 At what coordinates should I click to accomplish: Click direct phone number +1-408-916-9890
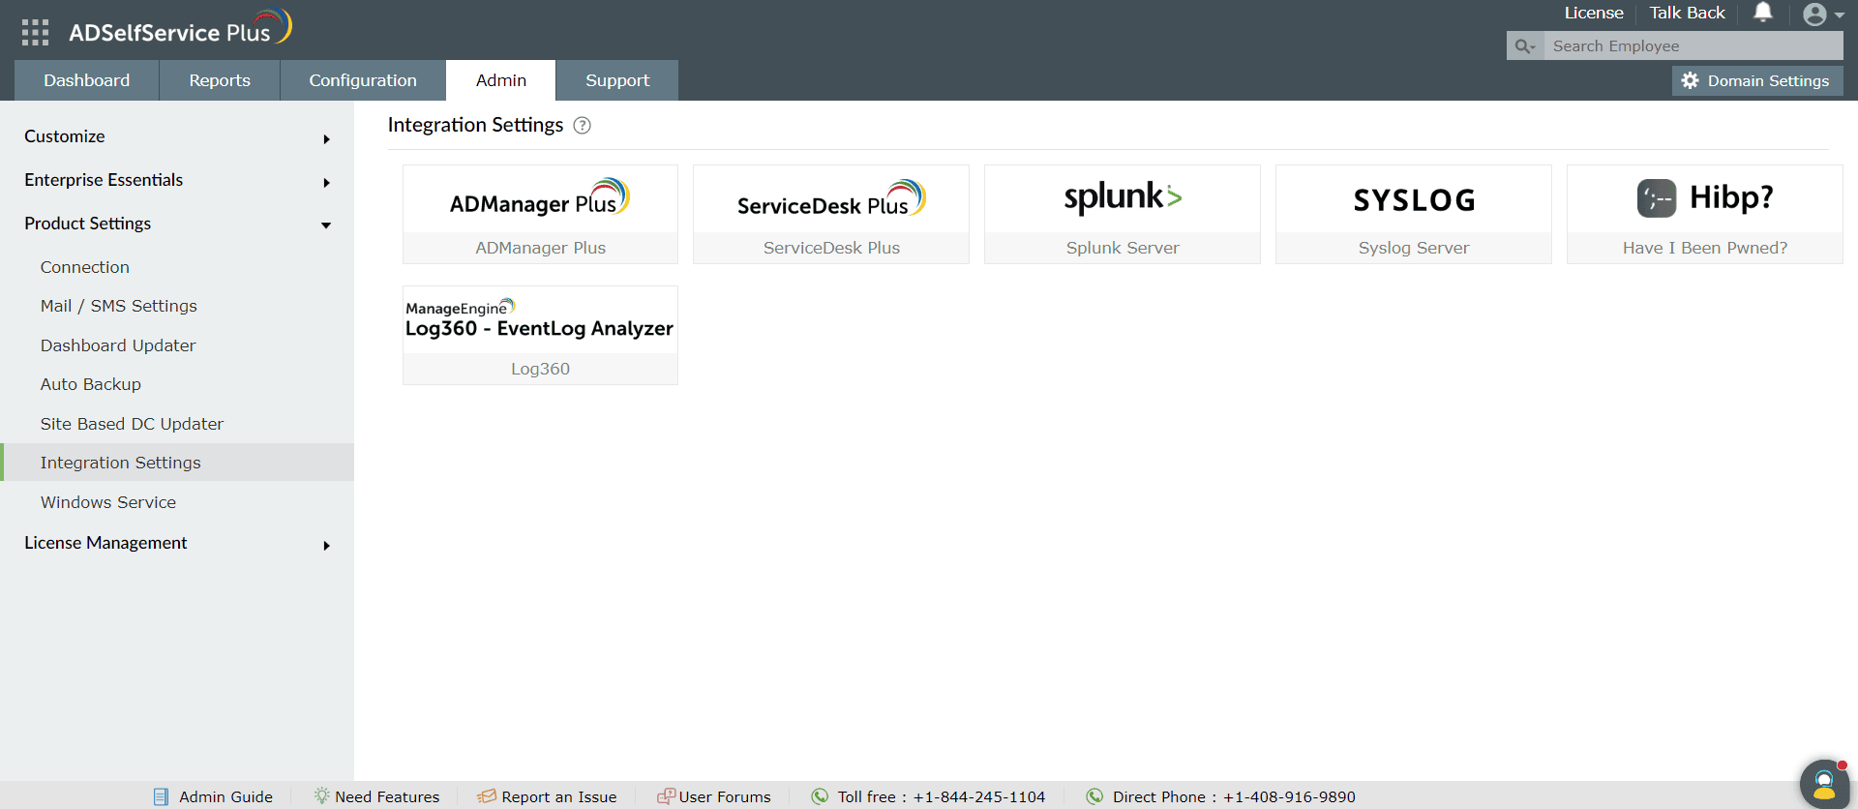[x=1289, y=796]
